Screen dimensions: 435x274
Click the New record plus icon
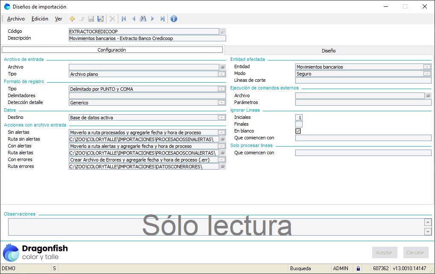tap(72, 19)
